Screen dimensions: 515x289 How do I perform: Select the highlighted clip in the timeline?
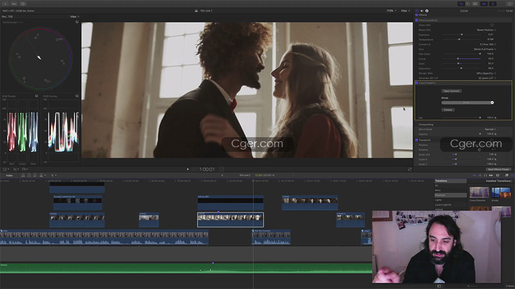tap(230, 220)
